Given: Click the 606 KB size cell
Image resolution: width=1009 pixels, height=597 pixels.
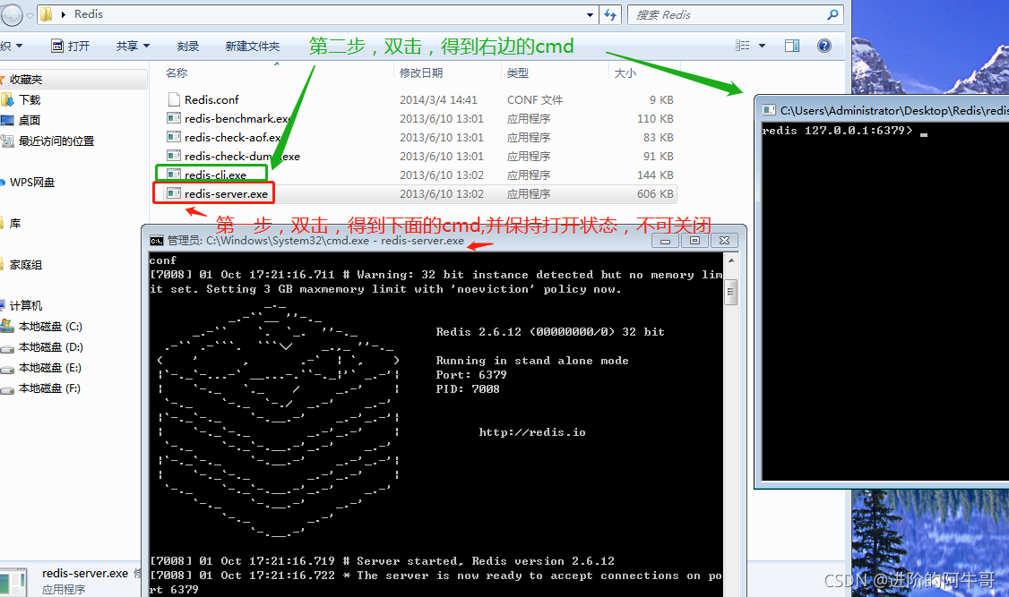Looking at the screenshot, I should tap(655, 193).
